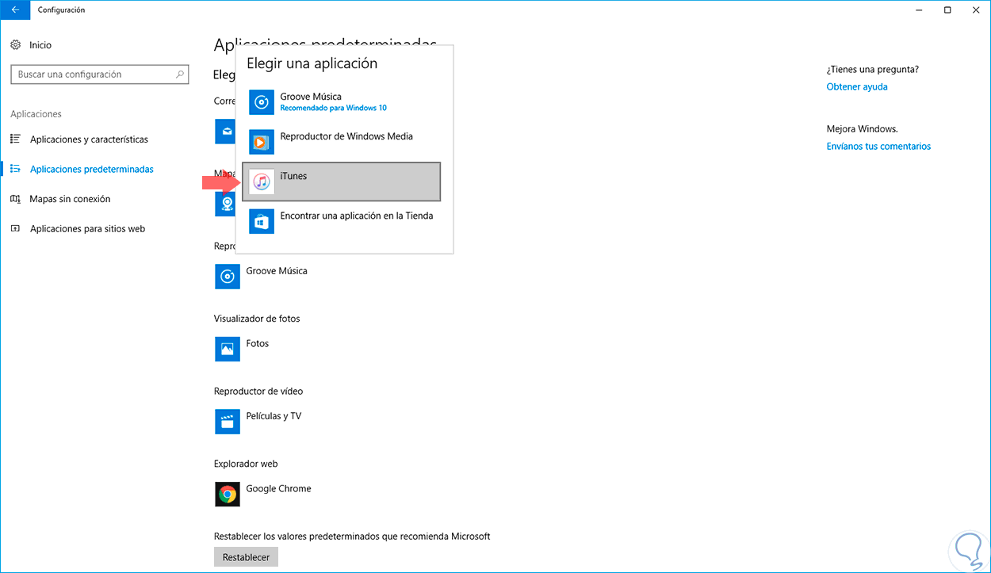Click the Store shopping bag icon

tap(262, 221)
